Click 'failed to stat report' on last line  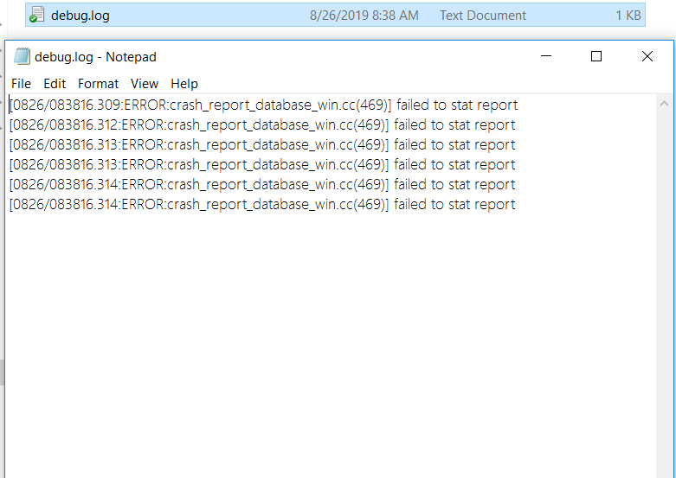(x=454, y=205)
